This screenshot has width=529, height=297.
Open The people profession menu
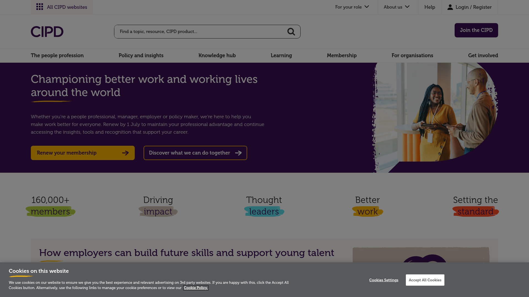click(x=57, y=56)
